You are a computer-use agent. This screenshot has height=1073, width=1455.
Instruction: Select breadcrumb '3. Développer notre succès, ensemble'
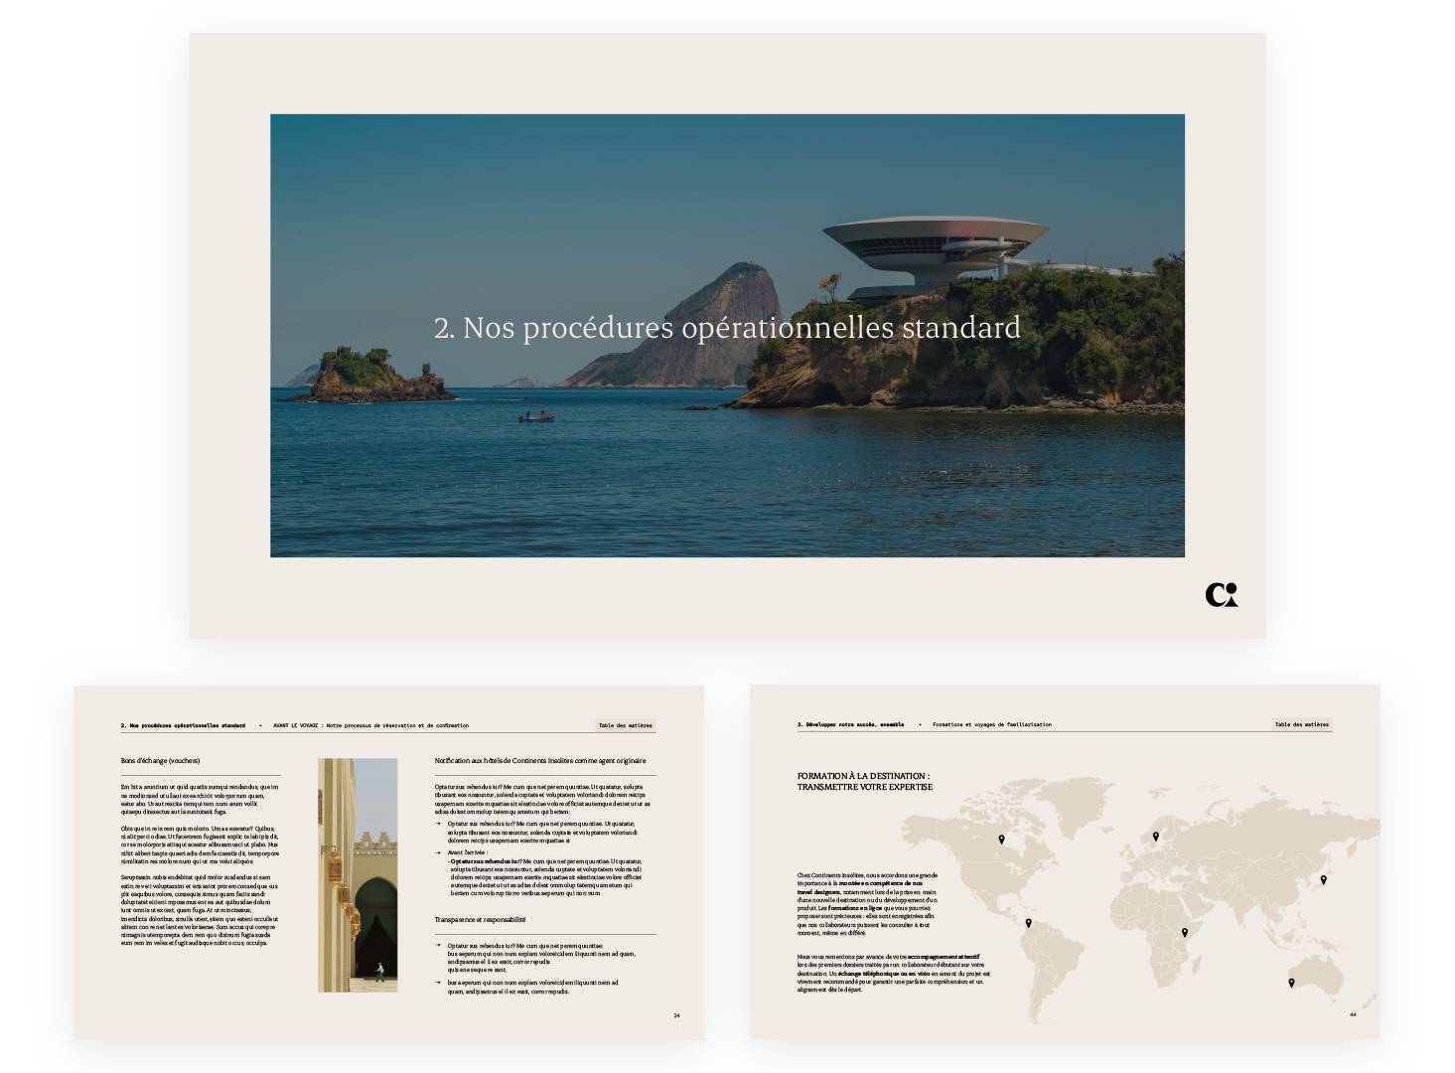coord(850,724)
